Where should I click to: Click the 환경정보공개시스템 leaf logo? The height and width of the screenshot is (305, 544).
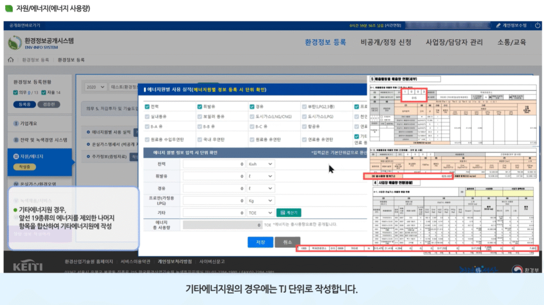[x=14, y=43]
